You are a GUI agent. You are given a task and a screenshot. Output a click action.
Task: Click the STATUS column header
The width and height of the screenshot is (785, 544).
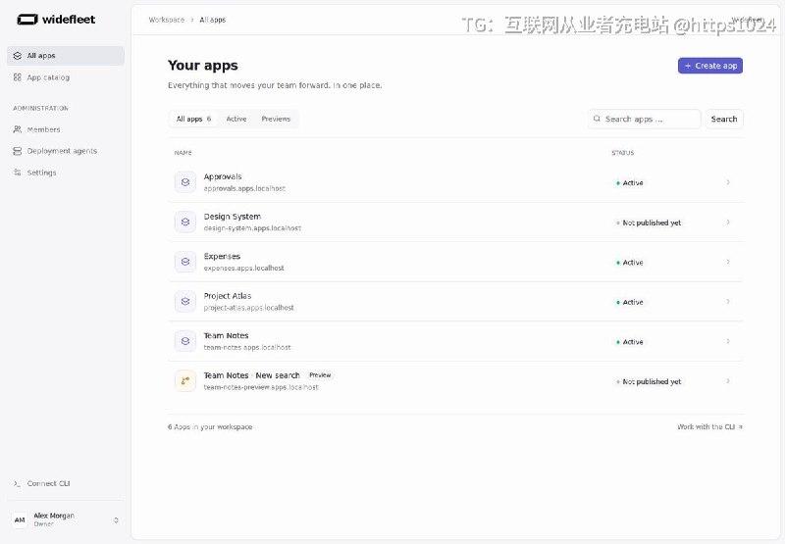622,153
